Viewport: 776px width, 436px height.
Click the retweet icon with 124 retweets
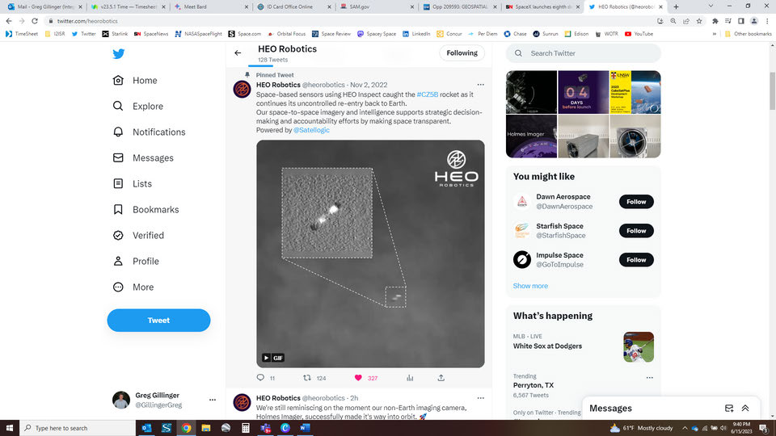pos(307,378)
